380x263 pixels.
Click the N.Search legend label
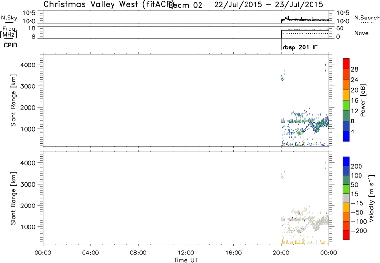pos(367,18)
